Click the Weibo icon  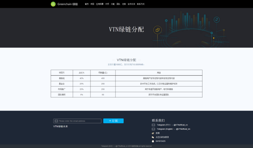(x=153, y=133)
